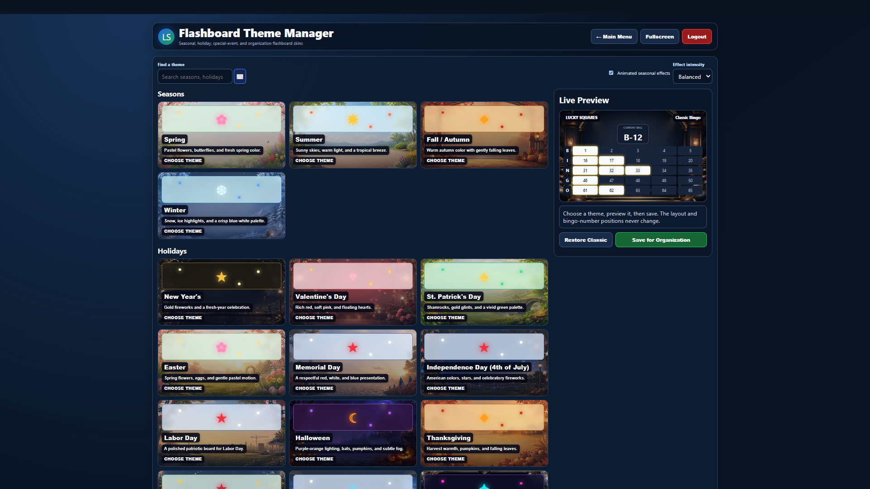Click the Holidays section heading

[172, 251]
